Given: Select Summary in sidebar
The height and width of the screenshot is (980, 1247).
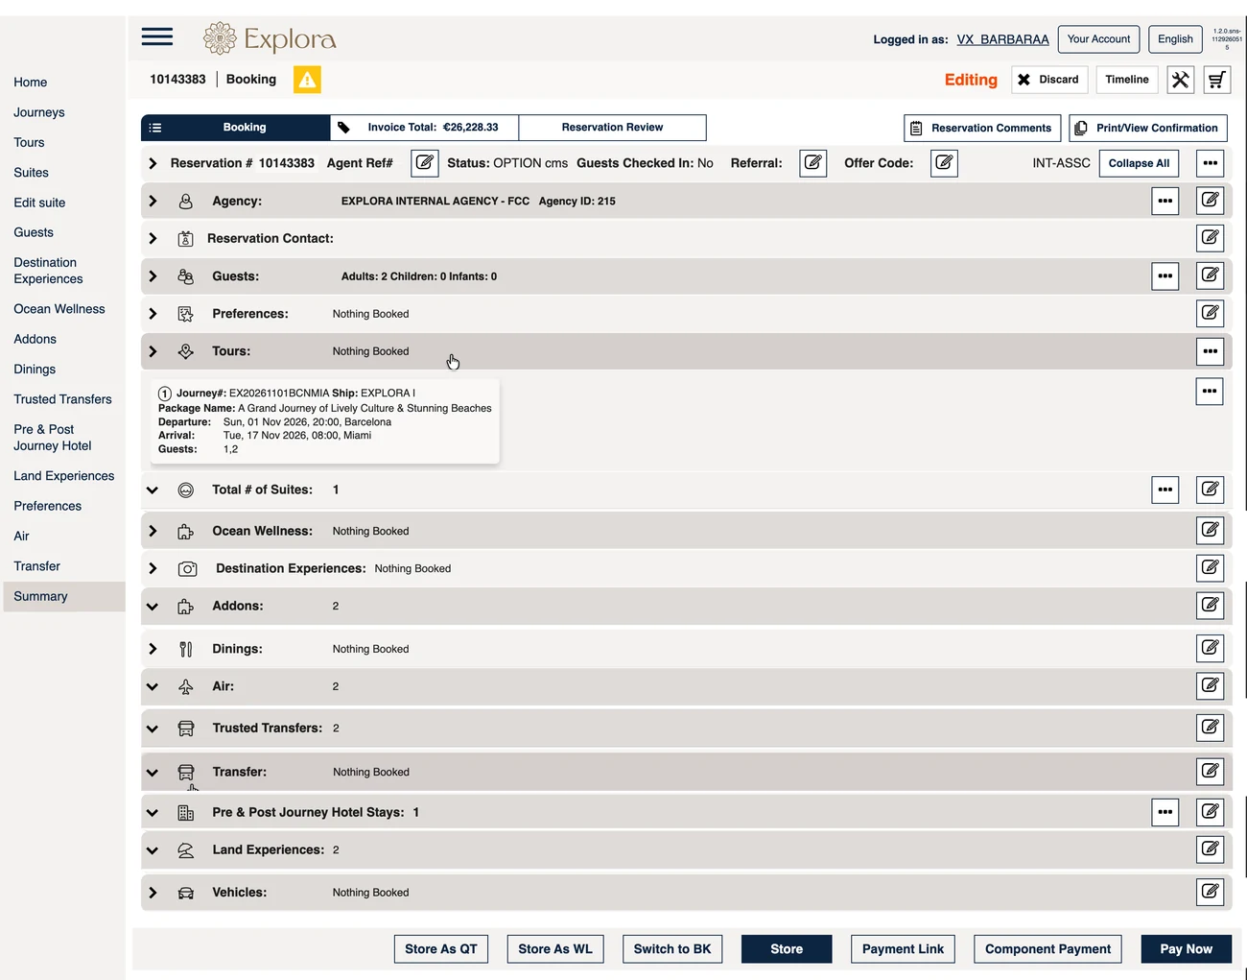Looking at the screenshot, I should coord(64,596).
